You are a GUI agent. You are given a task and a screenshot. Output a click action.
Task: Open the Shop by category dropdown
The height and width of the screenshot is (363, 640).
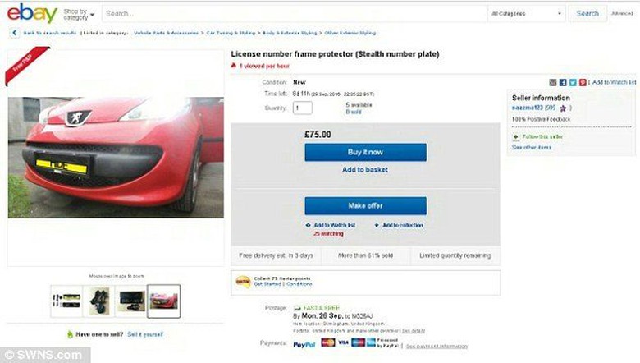[x=79, y=13]
